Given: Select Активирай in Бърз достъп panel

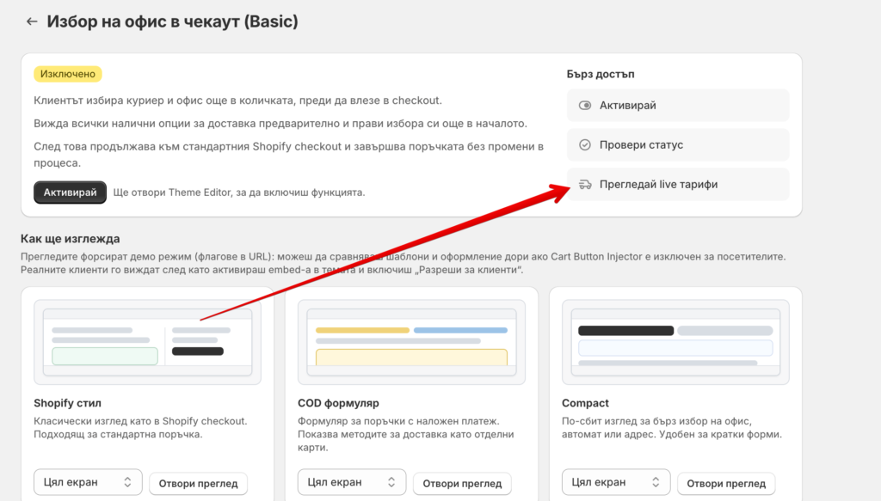Looking at the screenshot, I should point(678,106).
